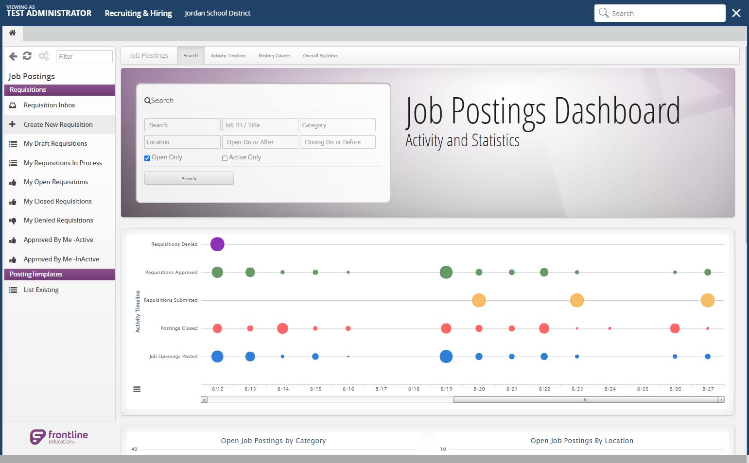Click thumbs-up icon beside My Closed Requisitions
The image size is (749, 463).
coord(13,202)
